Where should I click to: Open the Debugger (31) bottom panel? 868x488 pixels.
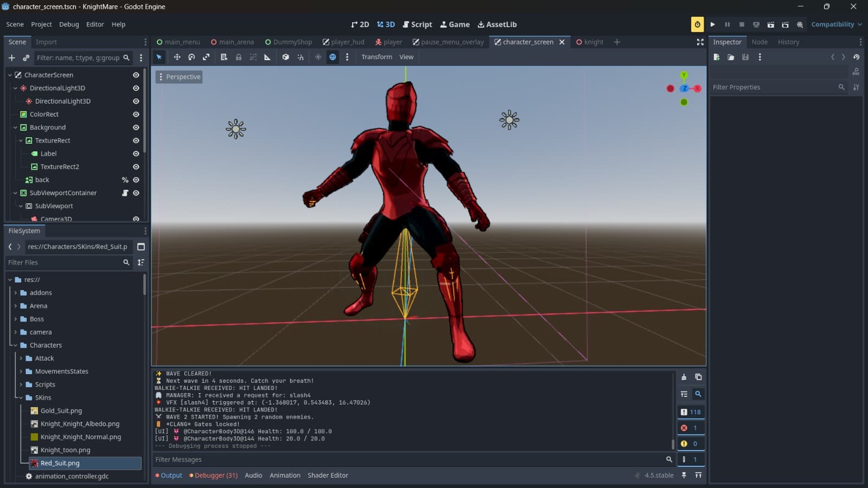coord(213,476)
